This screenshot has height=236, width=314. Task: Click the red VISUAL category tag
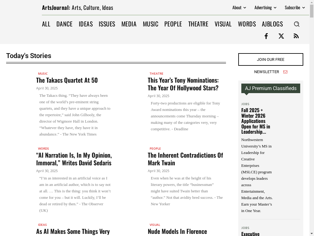(155, 225)
